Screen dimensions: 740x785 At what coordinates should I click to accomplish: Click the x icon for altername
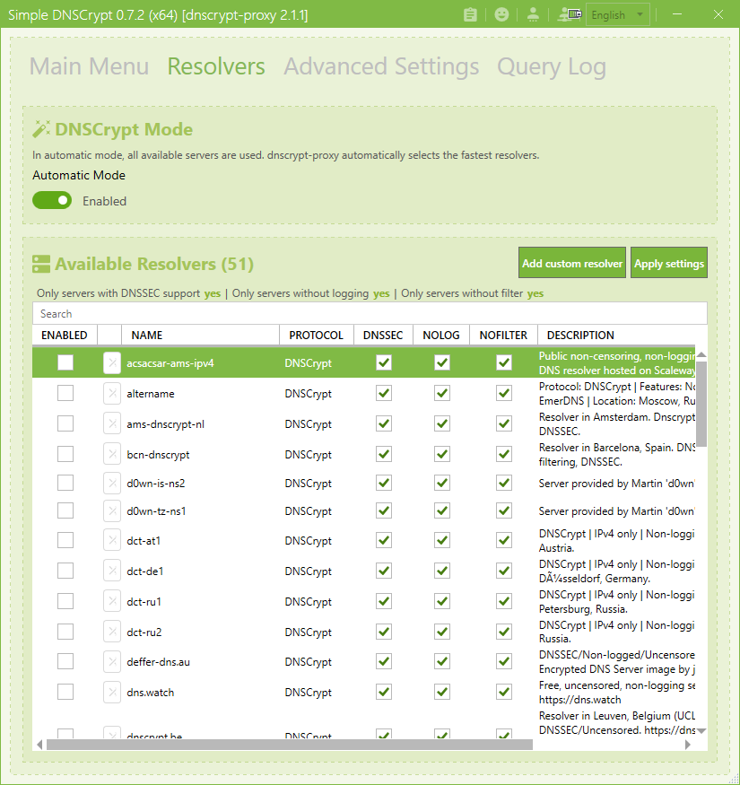click(112, 394)
